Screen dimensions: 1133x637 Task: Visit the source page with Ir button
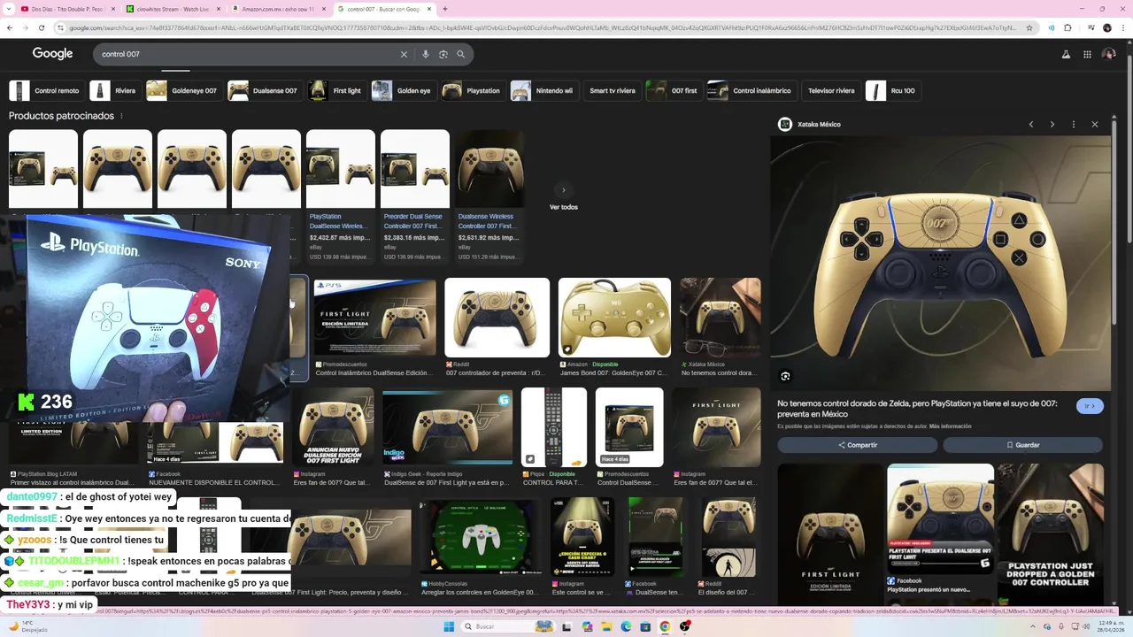[x=1091, y=406]
